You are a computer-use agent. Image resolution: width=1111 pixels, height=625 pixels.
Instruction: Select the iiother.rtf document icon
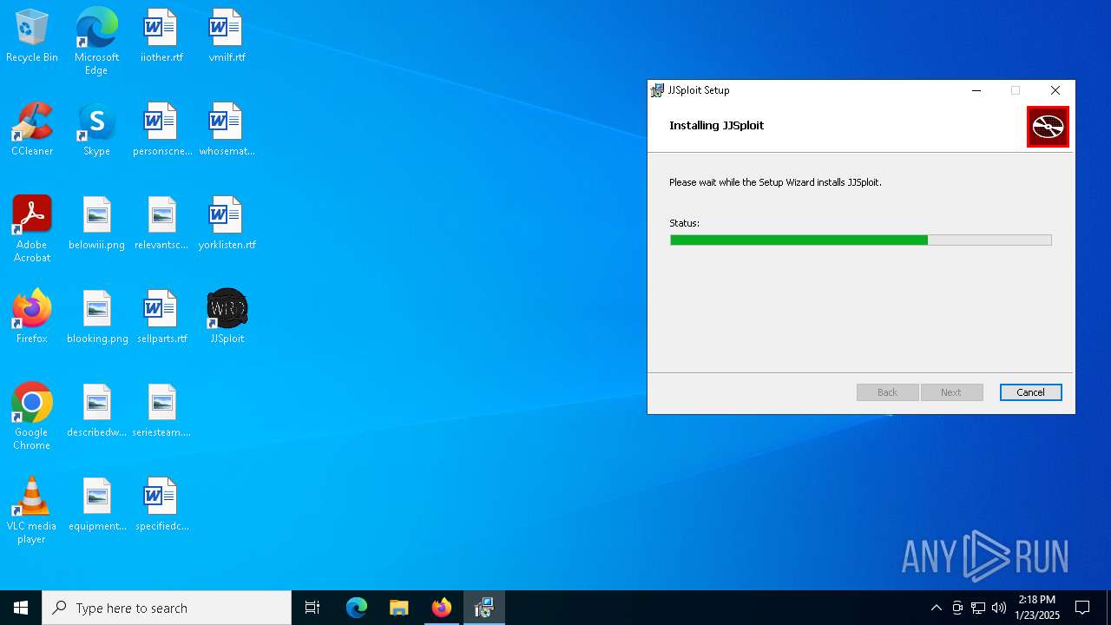[x=161, y=36]
